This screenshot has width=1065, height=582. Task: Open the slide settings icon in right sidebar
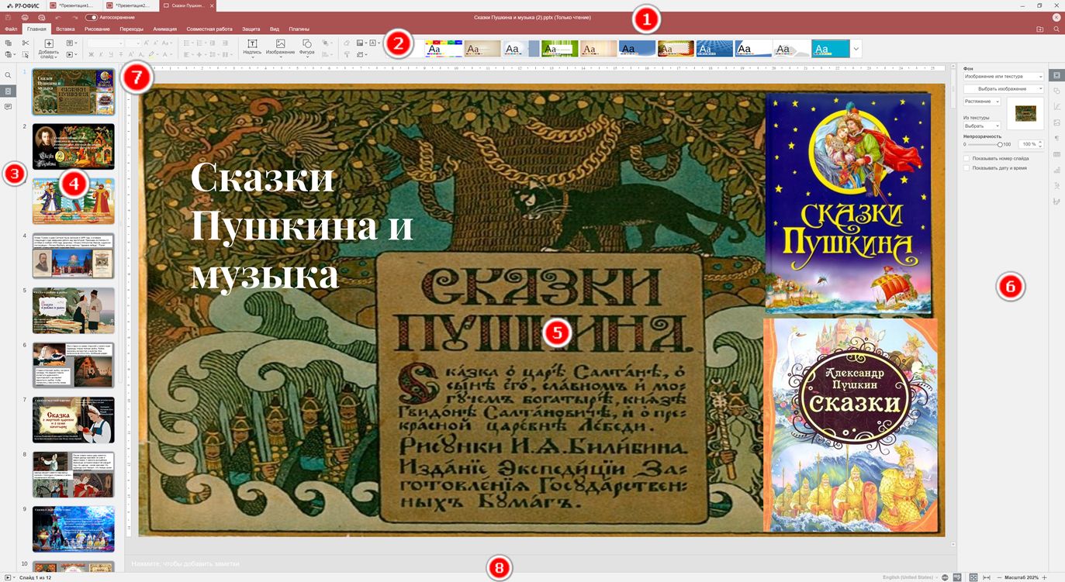tap(1056, 75)
